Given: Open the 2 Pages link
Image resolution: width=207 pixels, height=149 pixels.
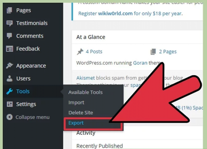Looking at the screenshot, I should click(168, 51).
